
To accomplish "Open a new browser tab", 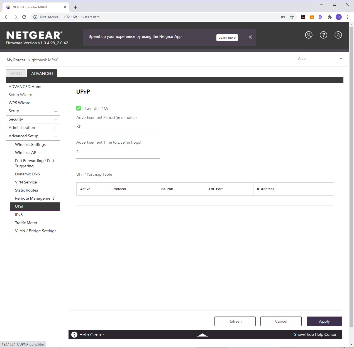I will point(75,7).
